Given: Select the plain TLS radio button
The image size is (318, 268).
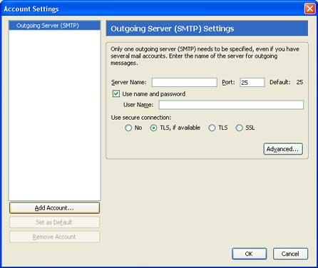Looking at the screenshot, I should [x=212, y=128].
